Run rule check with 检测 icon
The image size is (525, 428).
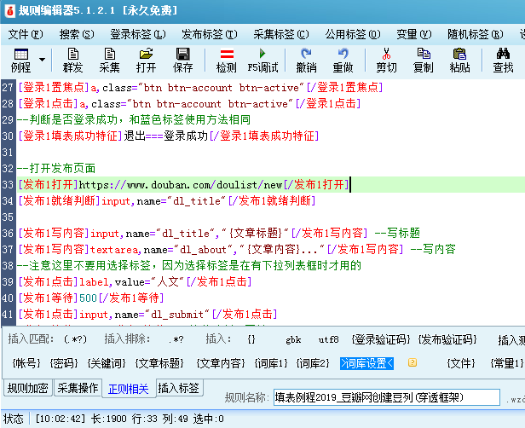[x=227, y=61]
